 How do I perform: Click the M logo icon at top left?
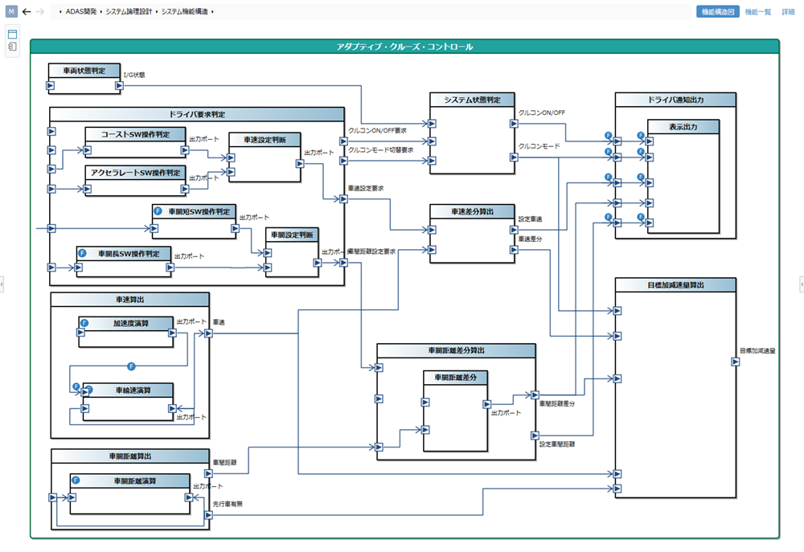tap(11, 12)
